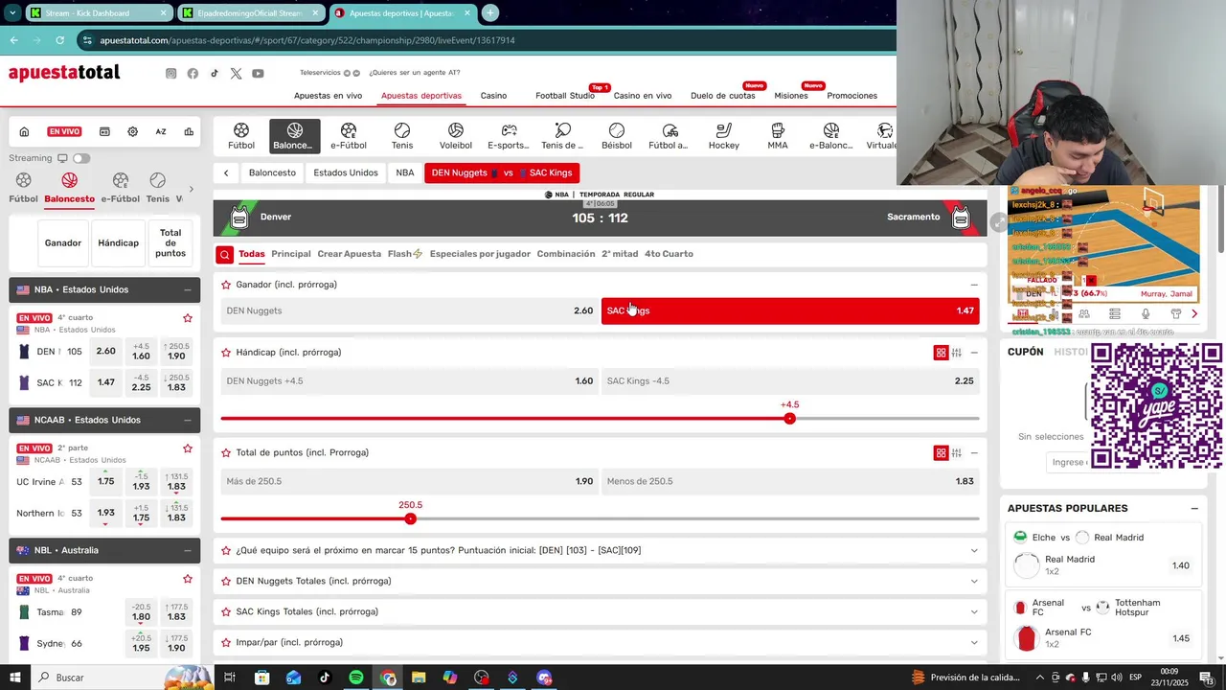The width and height of the screenshot is (1226, 690).
Task: Open the X (Twitter) social link
Action: [236, 74]
